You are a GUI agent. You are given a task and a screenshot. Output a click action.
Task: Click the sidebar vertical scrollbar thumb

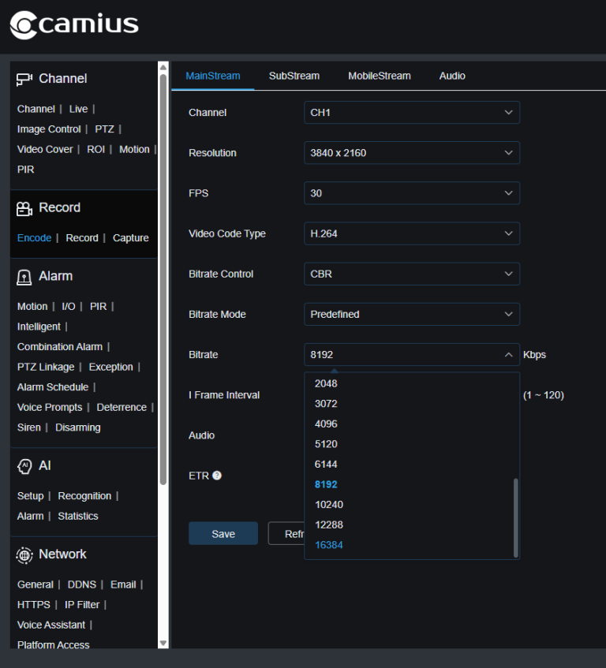tap(163, 279)
